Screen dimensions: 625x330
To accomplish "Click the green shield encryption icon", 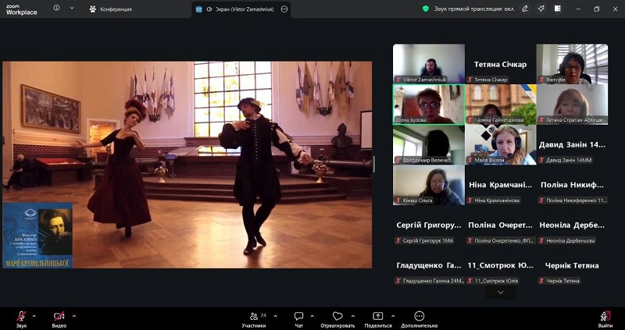I will (x=426, y=9).
